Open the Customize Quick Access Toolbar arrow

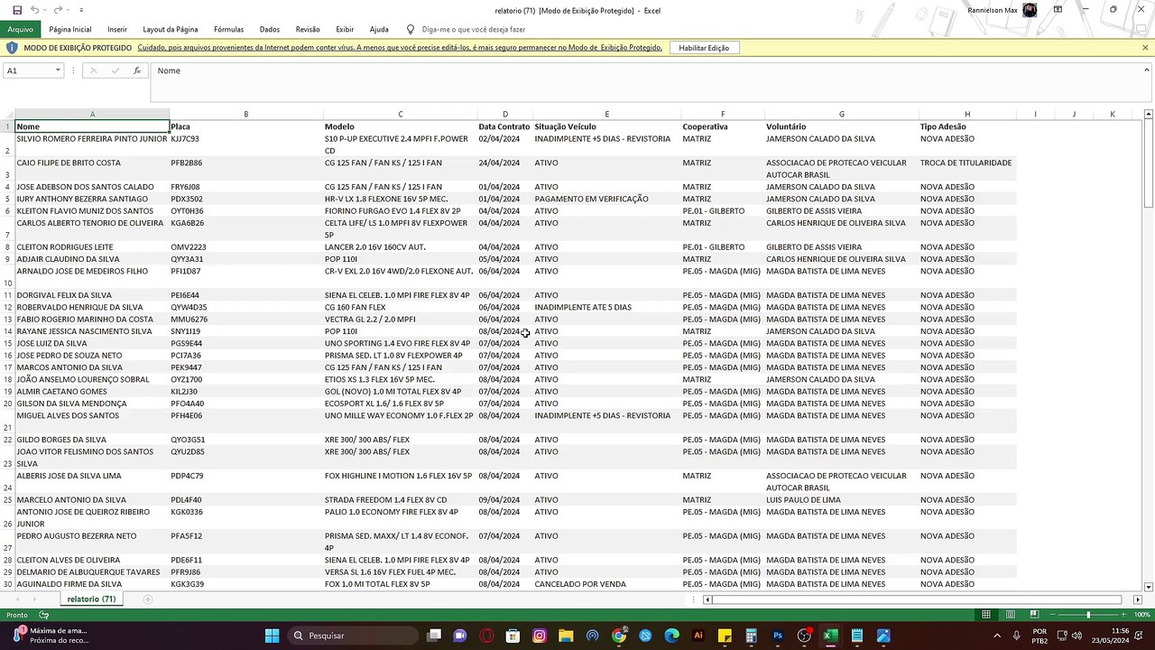coord(80,10)
